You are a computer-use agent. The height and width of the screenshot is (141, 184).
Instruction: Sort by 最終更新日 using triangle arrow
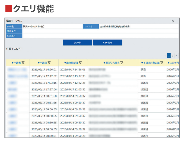(65, 63)
